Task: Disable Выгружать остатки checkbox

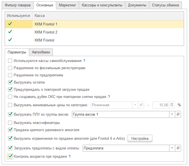Action: (10, 82)
